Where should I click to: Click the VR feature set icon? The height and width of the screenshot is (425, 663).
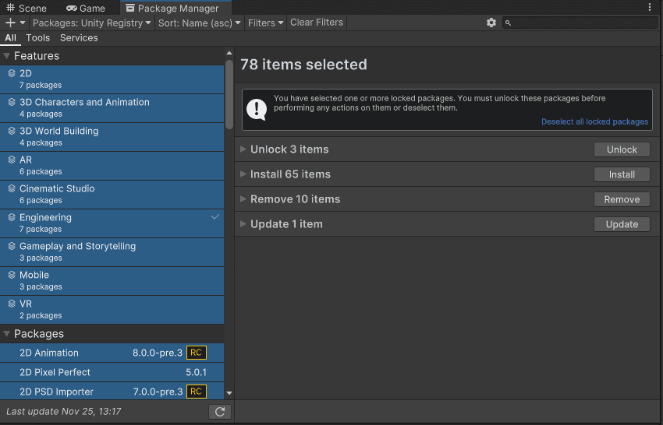pyautogui.click(x=12, y=304)
